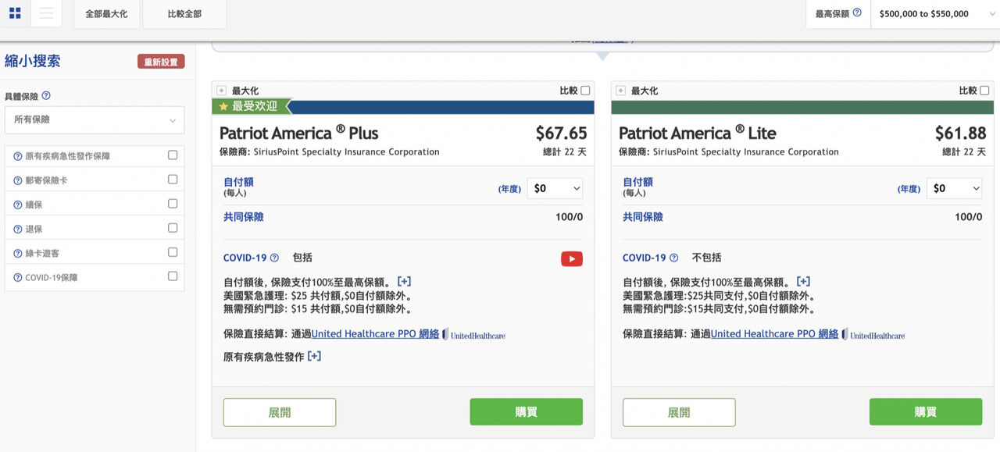Check 退保 checkbox
Image resolution: width=1000 pixels, height=452 pixels.
point(173,228)
